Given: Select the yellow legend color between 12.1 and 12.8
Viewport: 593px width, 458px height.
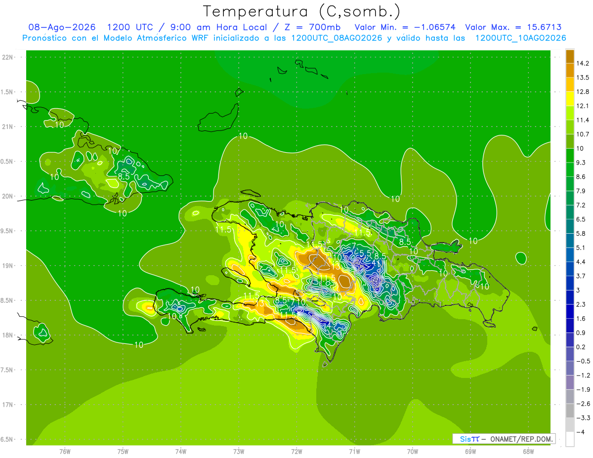Looking at the screenshot, I should pos(570,99).
